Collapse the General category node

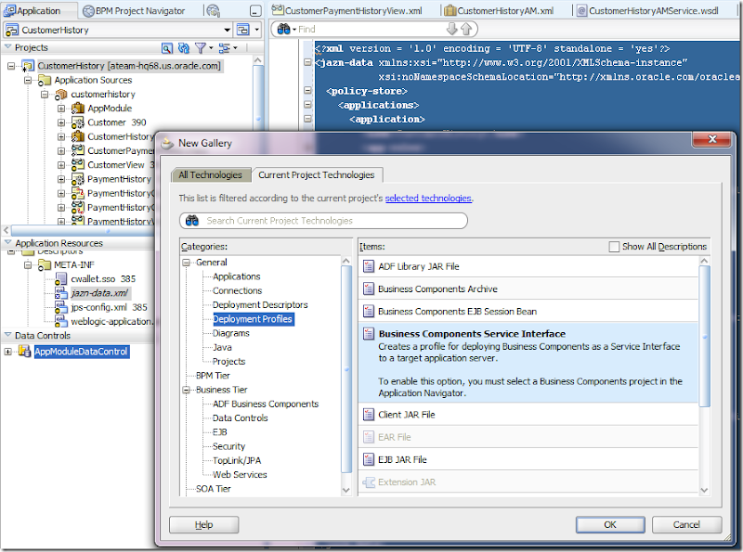click(188, 263)
